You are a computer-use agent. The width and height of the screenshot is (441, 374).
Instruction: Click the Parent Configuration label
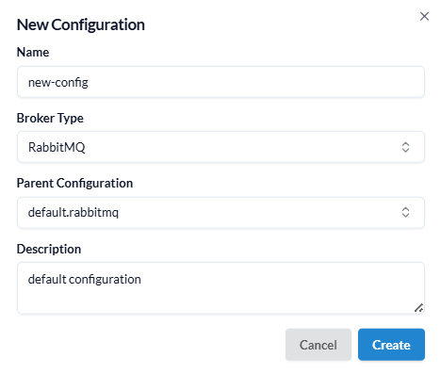(x=74, y=183)
